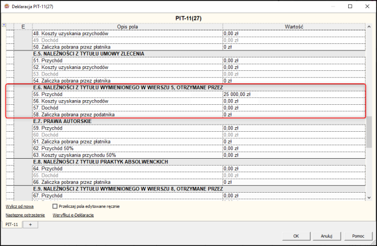This screenshot has width=377, height=246.
Task: Click the E.8. NALEŻNOŚCI Z TYTUŁU PRAKTYK ABSOLWENCKICH header
Action: coord(100,162)
